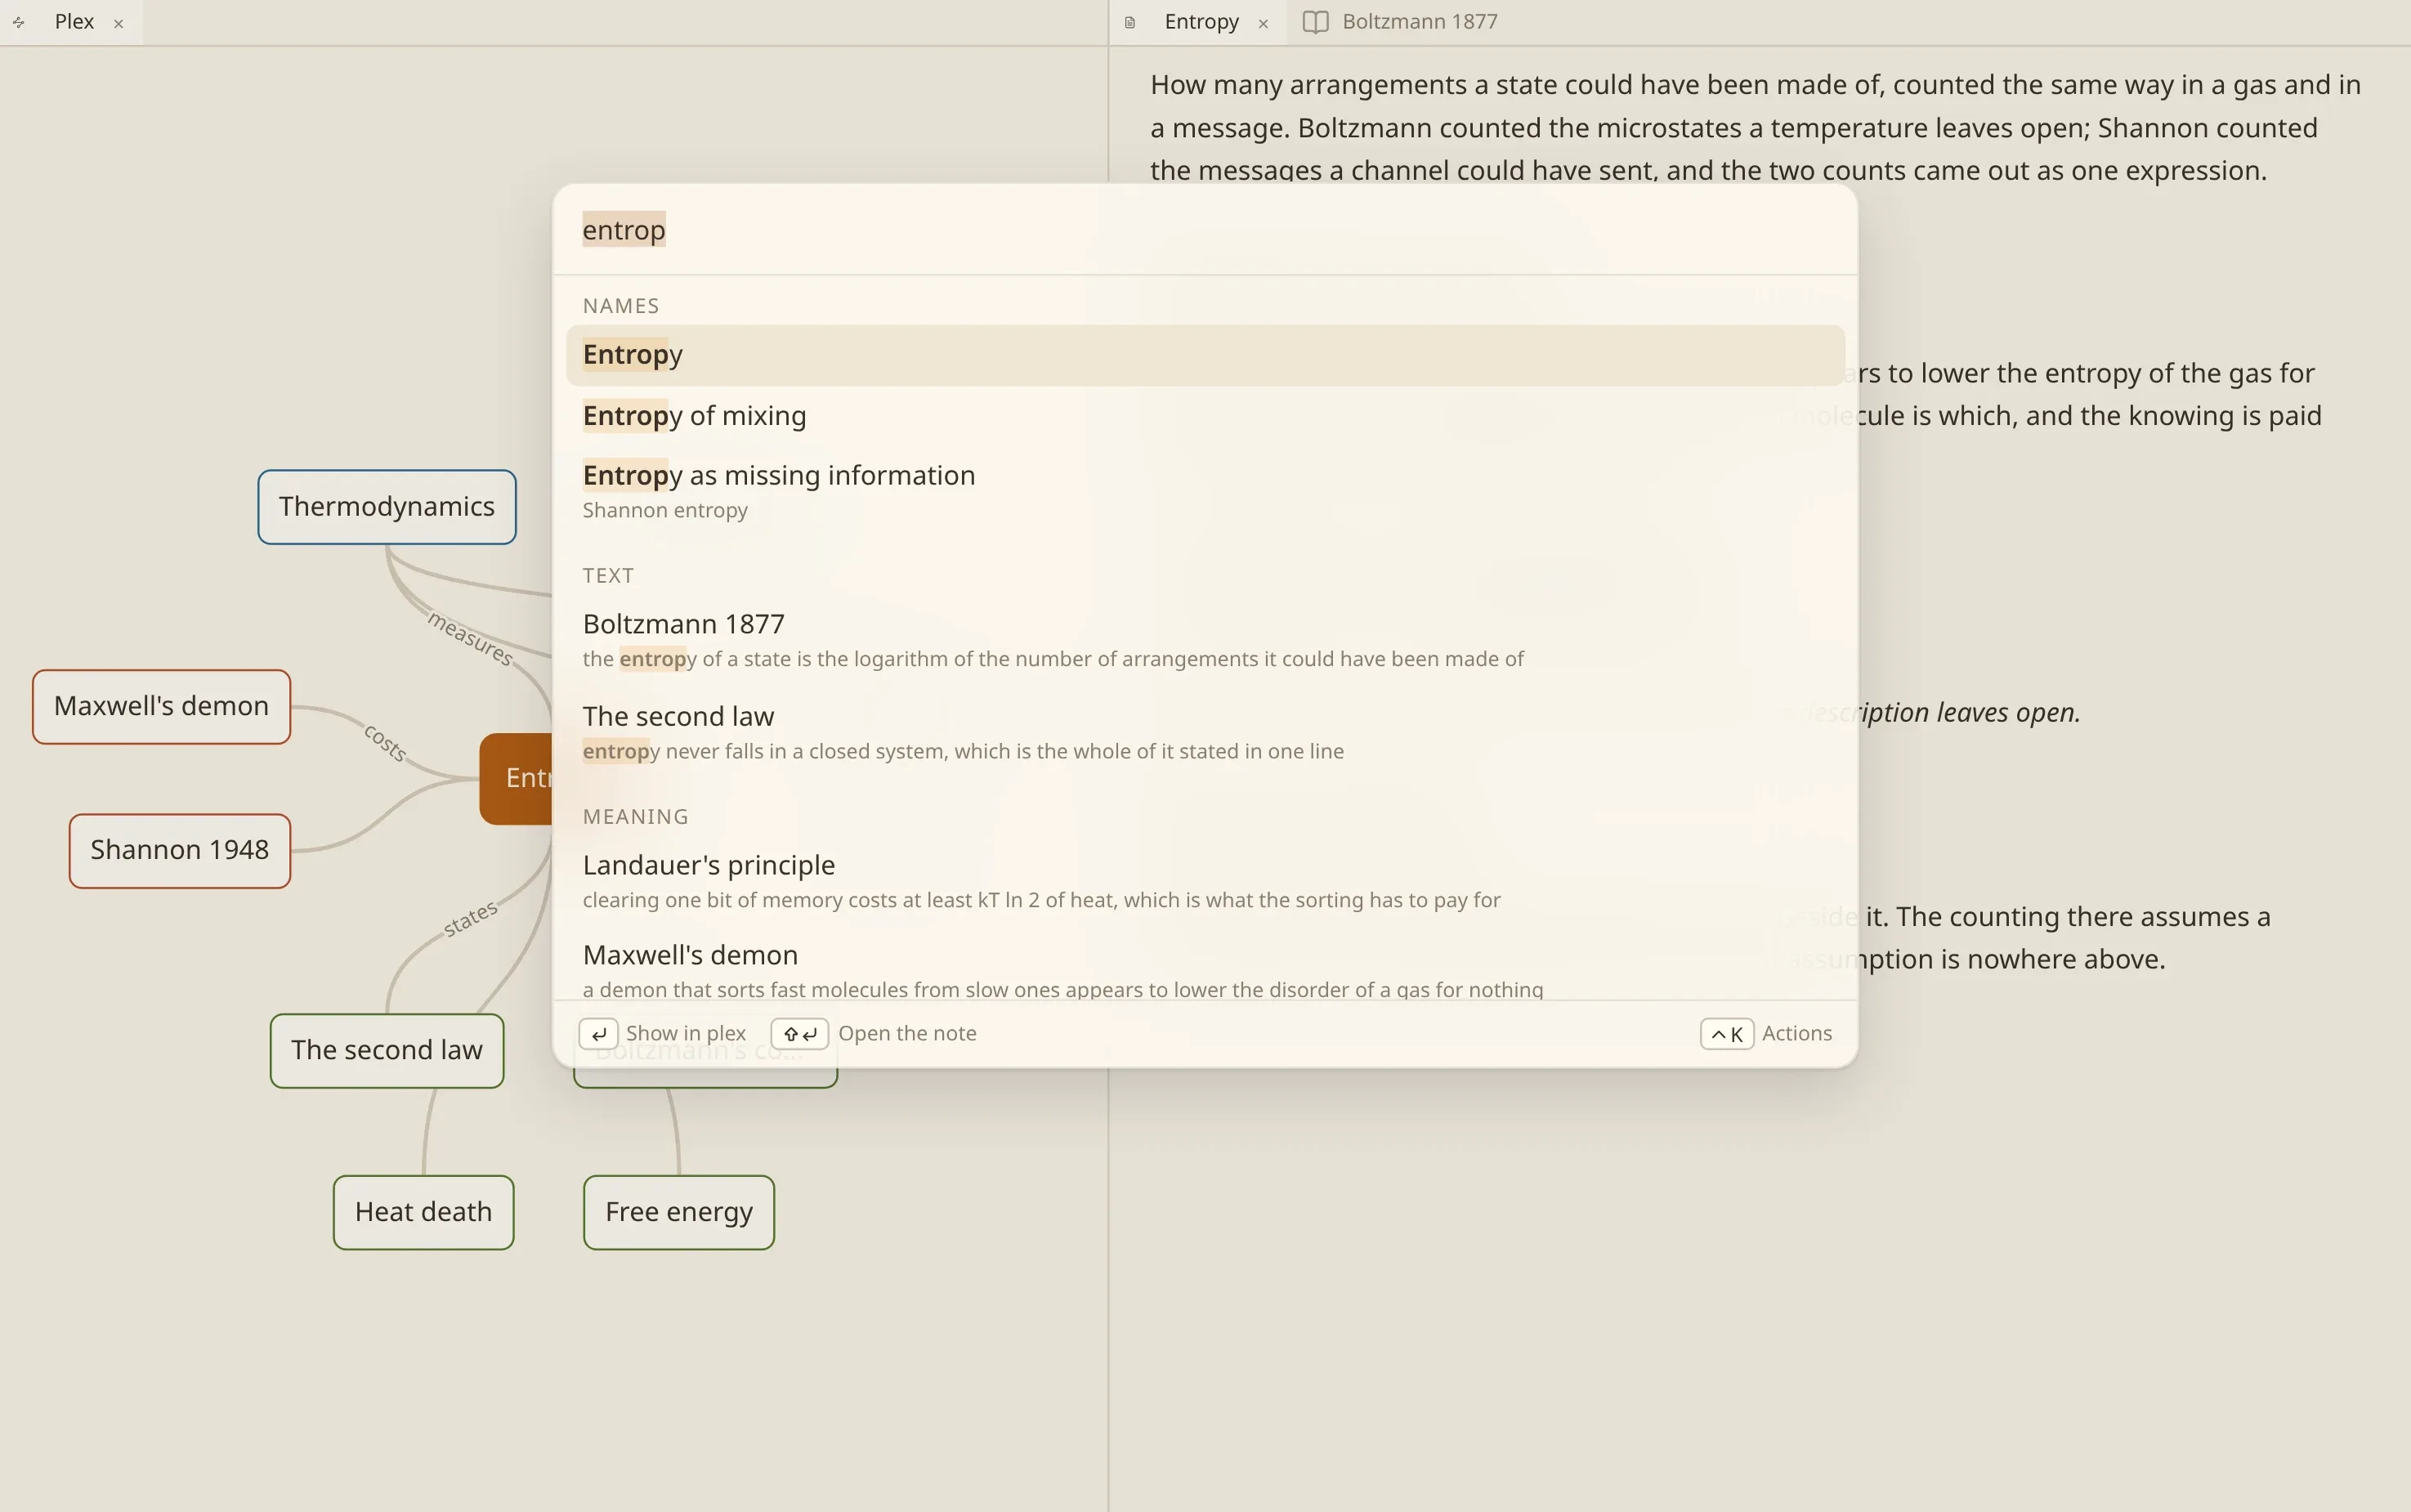Select the Shannon 1948 node in plex
This screenshot has height=1512, width=2411.
(180, 851)
